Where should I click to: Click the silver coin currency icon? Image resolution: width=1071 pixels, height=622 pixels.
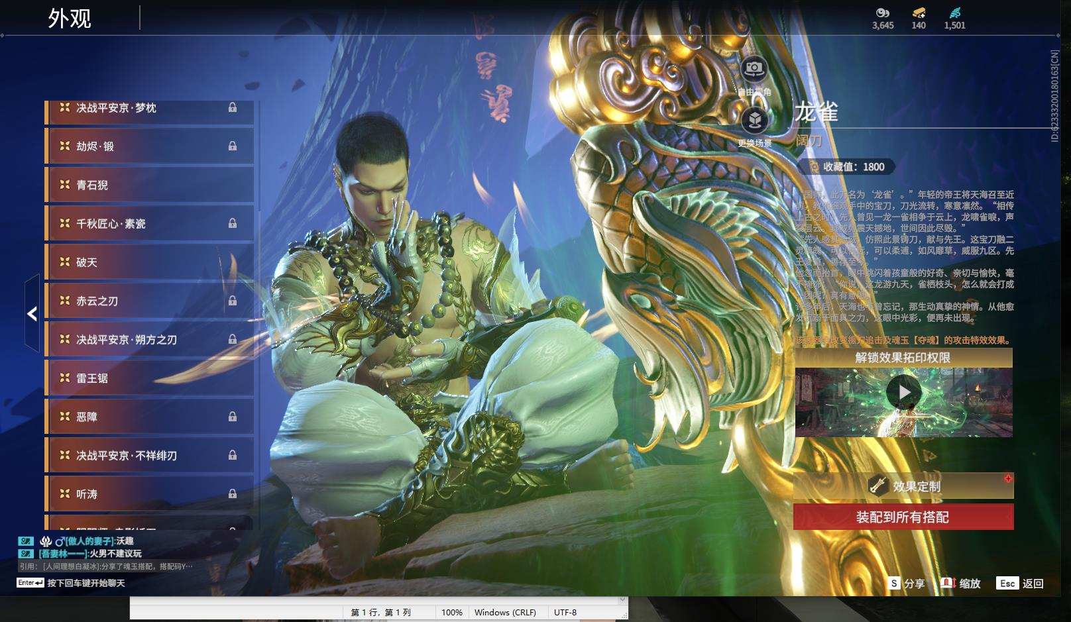point(882,13)
